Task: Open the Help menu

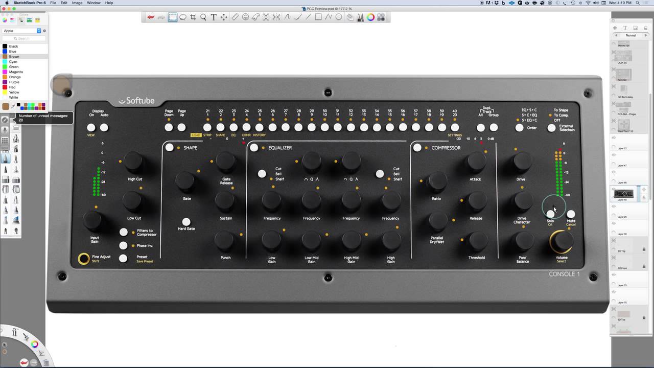Action: point(109,3)
